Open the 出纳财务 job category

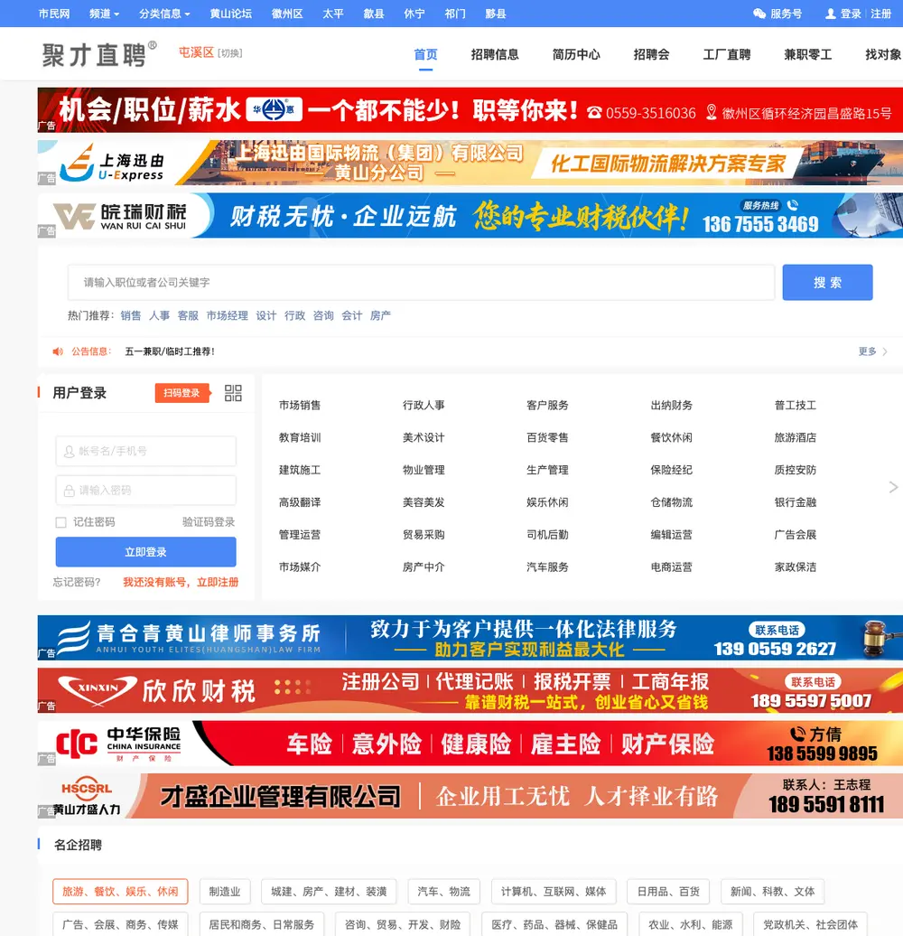[672, 406]
